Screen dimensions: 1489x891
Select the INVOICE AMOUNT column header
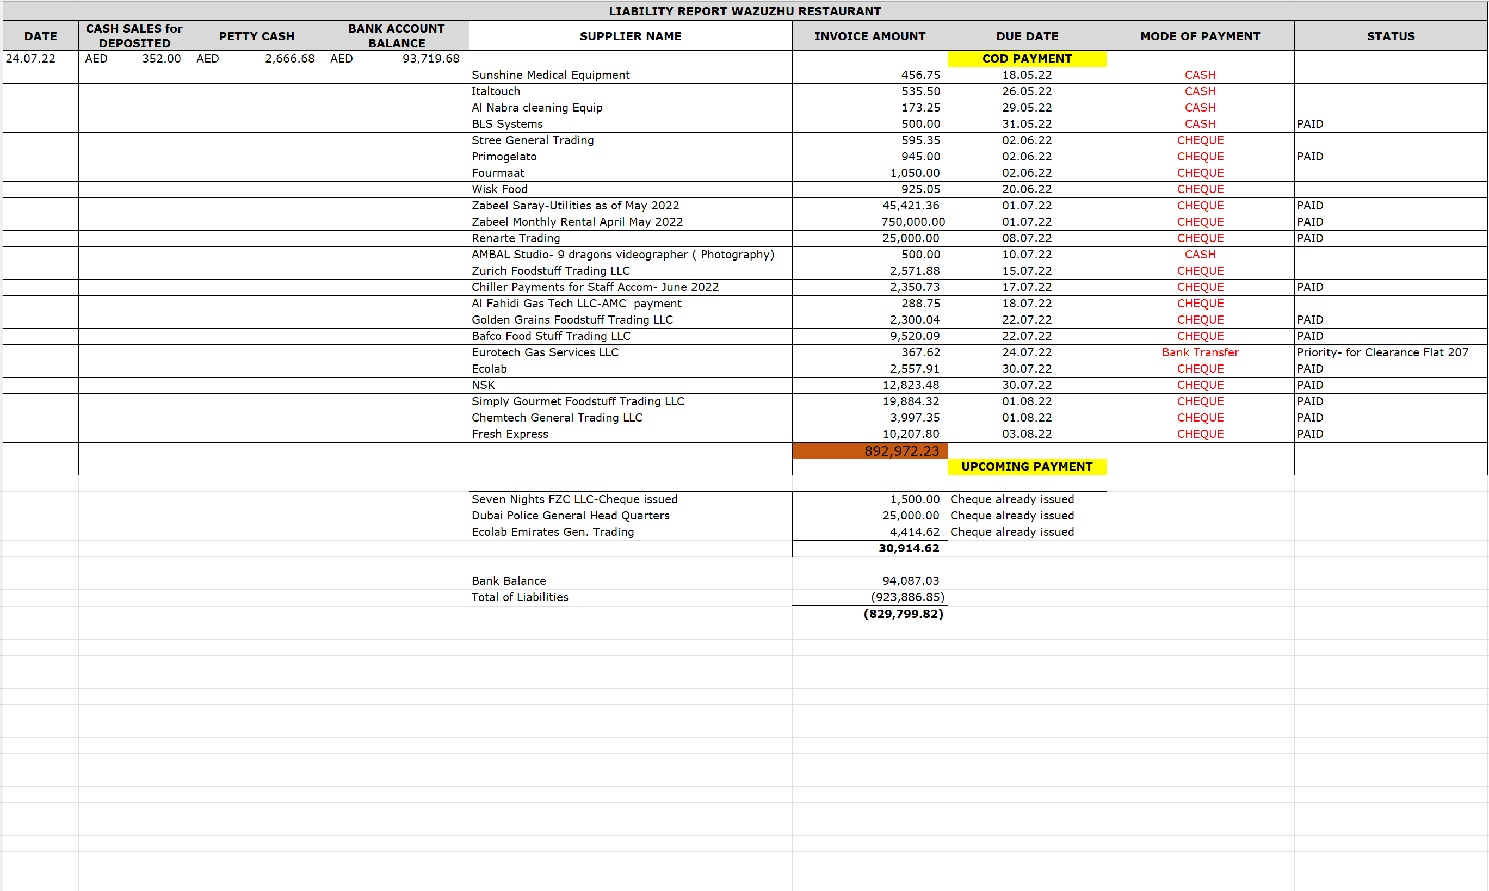(x=869, y=36)
